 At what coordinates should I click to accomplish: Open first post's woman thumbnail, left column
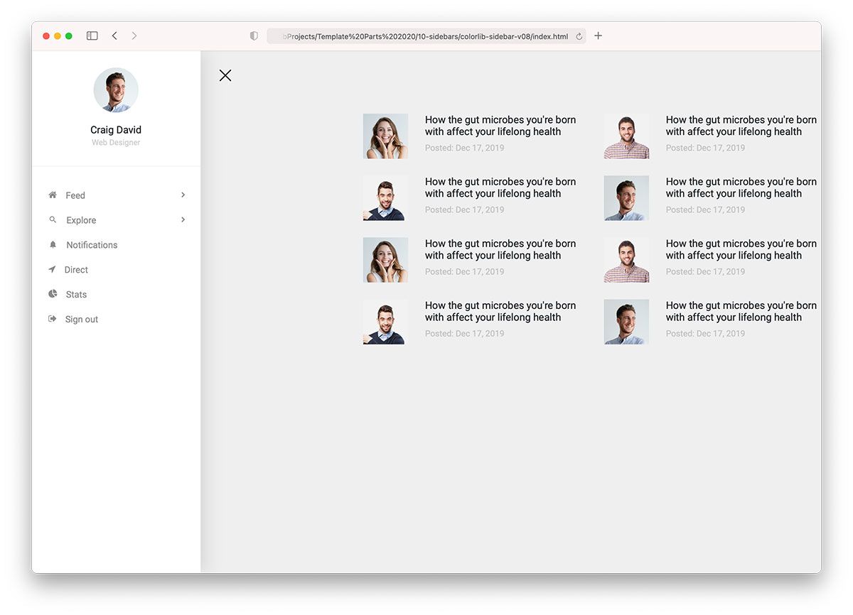click(385, 136)
